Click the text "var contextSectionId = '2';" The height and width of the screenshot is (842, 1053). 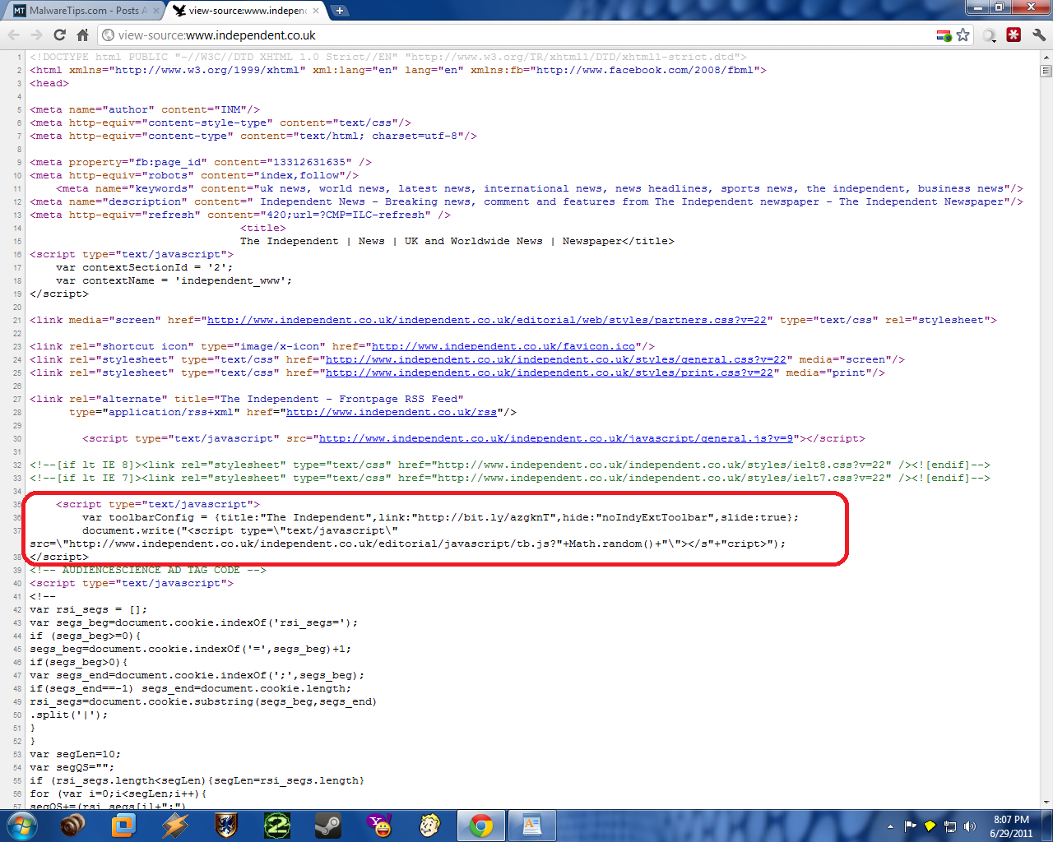click(145, 267)
